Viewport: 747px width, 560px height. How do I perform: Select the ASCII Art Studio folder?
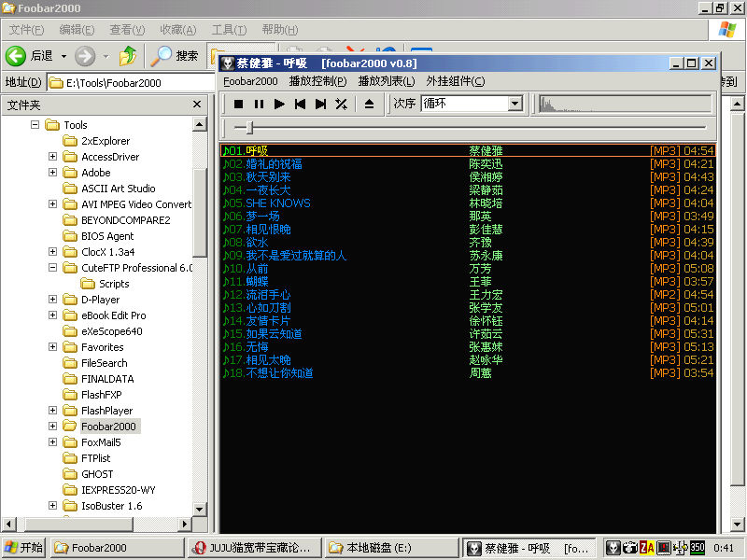coord(119,189)
